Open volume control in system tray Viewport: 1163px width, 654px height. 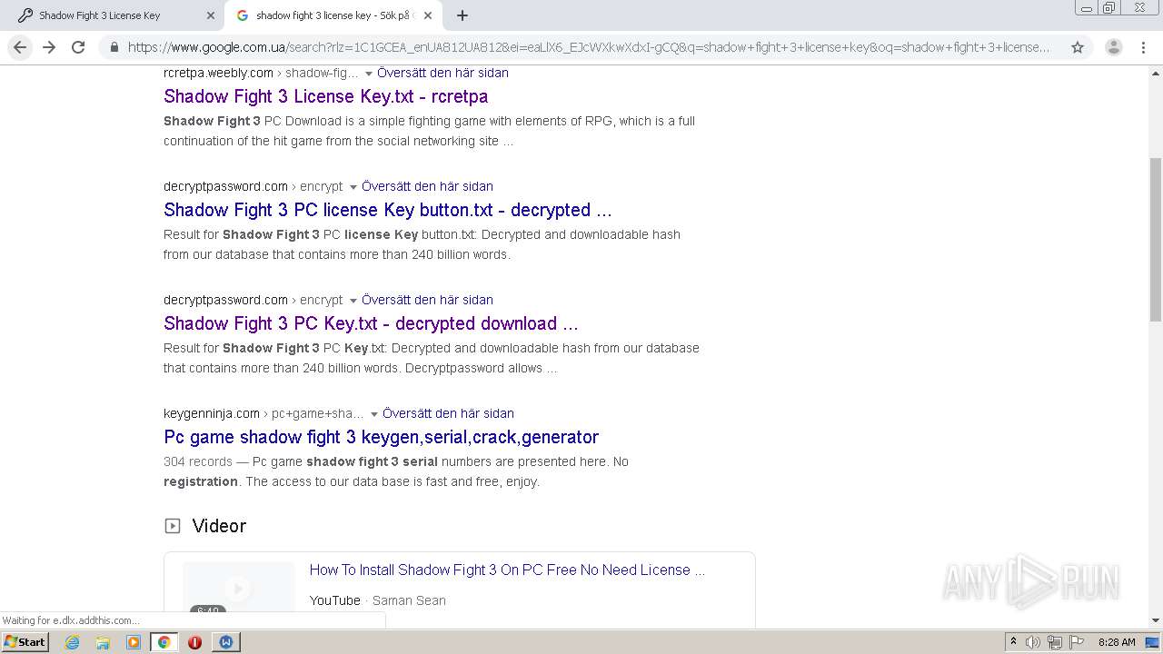point(1033,642)
